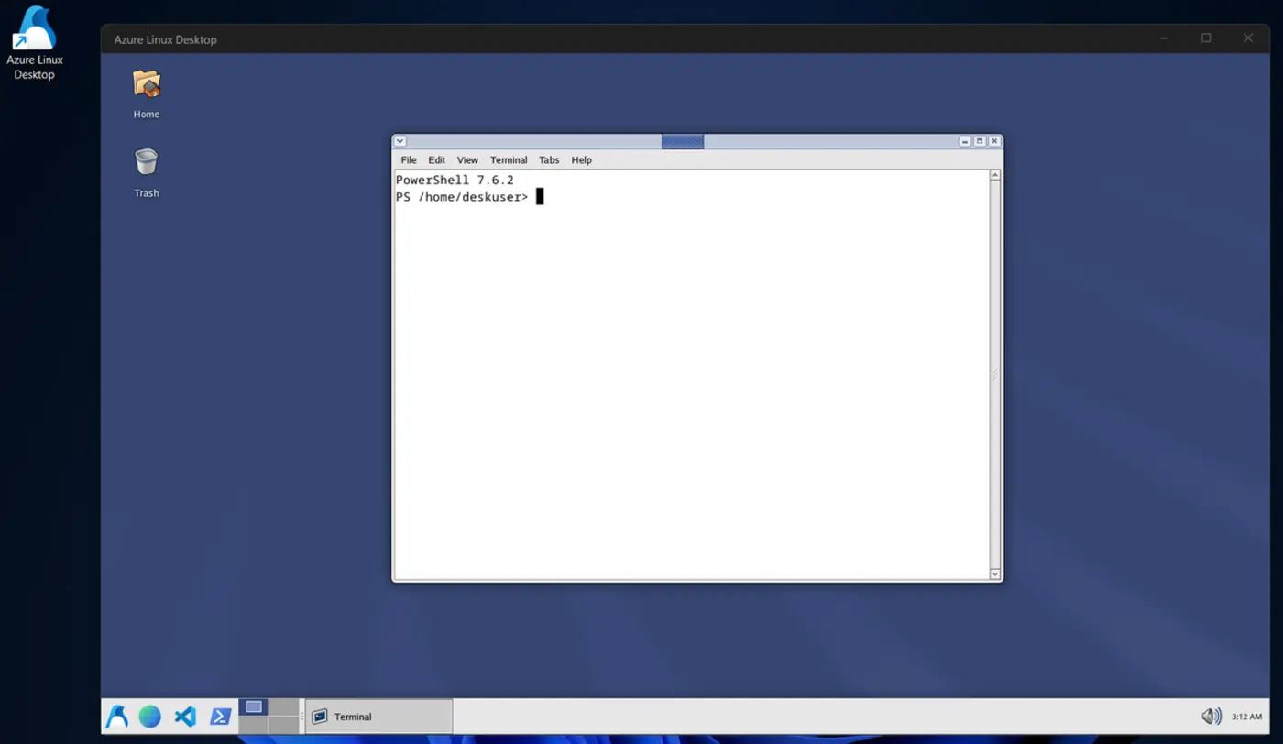Open the Terminal menu in the menu bar

tap(509, 159)
